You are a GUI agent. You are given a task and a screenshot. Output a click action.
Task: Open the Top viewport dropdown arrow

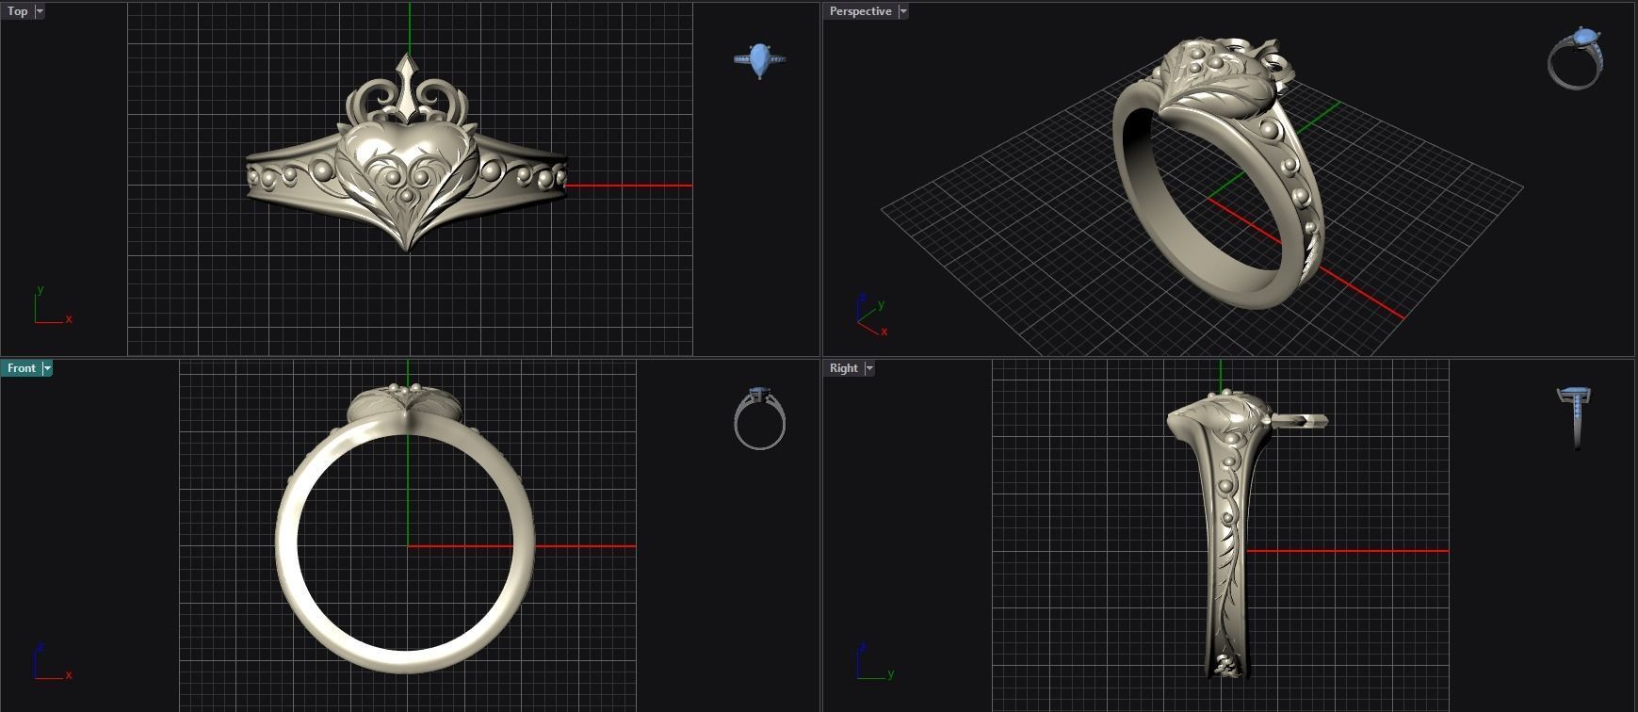coord(40,11)
